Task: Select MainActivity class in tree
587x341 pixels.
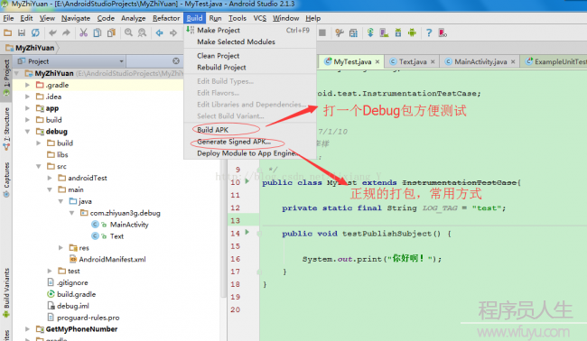Action: [129, 225]
